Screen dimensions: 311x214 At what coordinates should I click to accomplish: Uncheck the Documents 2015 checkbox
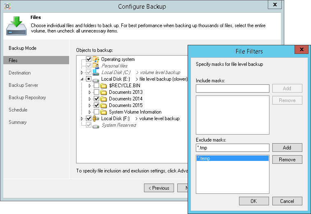(96, 105)
